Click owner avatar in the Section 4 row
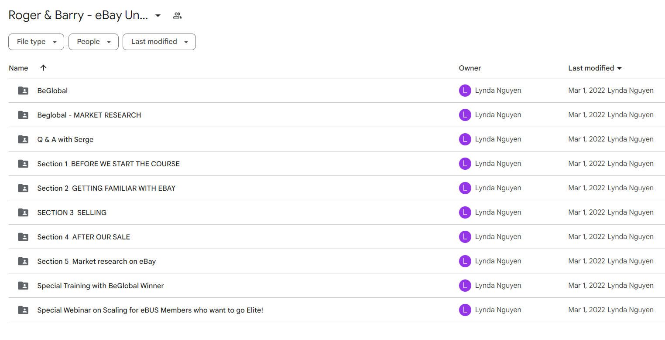This screenshot has width=665, height=340. 465,237
